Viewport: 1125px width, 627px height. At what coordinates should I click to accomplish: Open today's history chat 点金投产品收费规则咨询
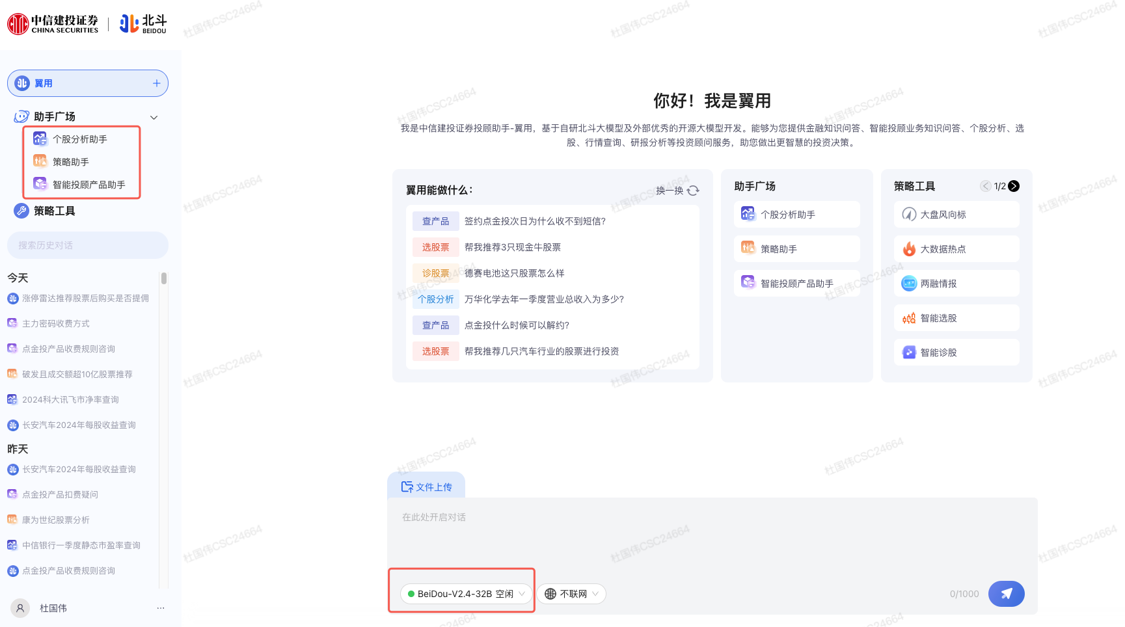[61, 349]
